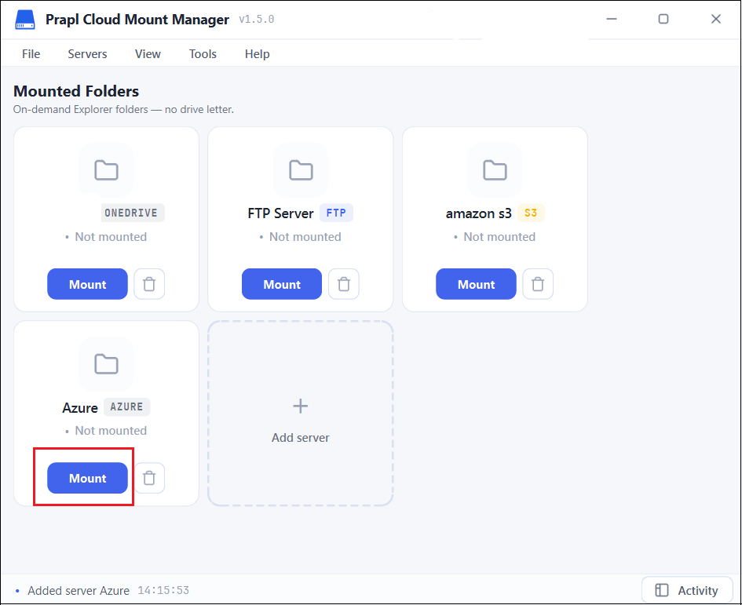Click the Added server Azure status message

[x=79, y=590]
